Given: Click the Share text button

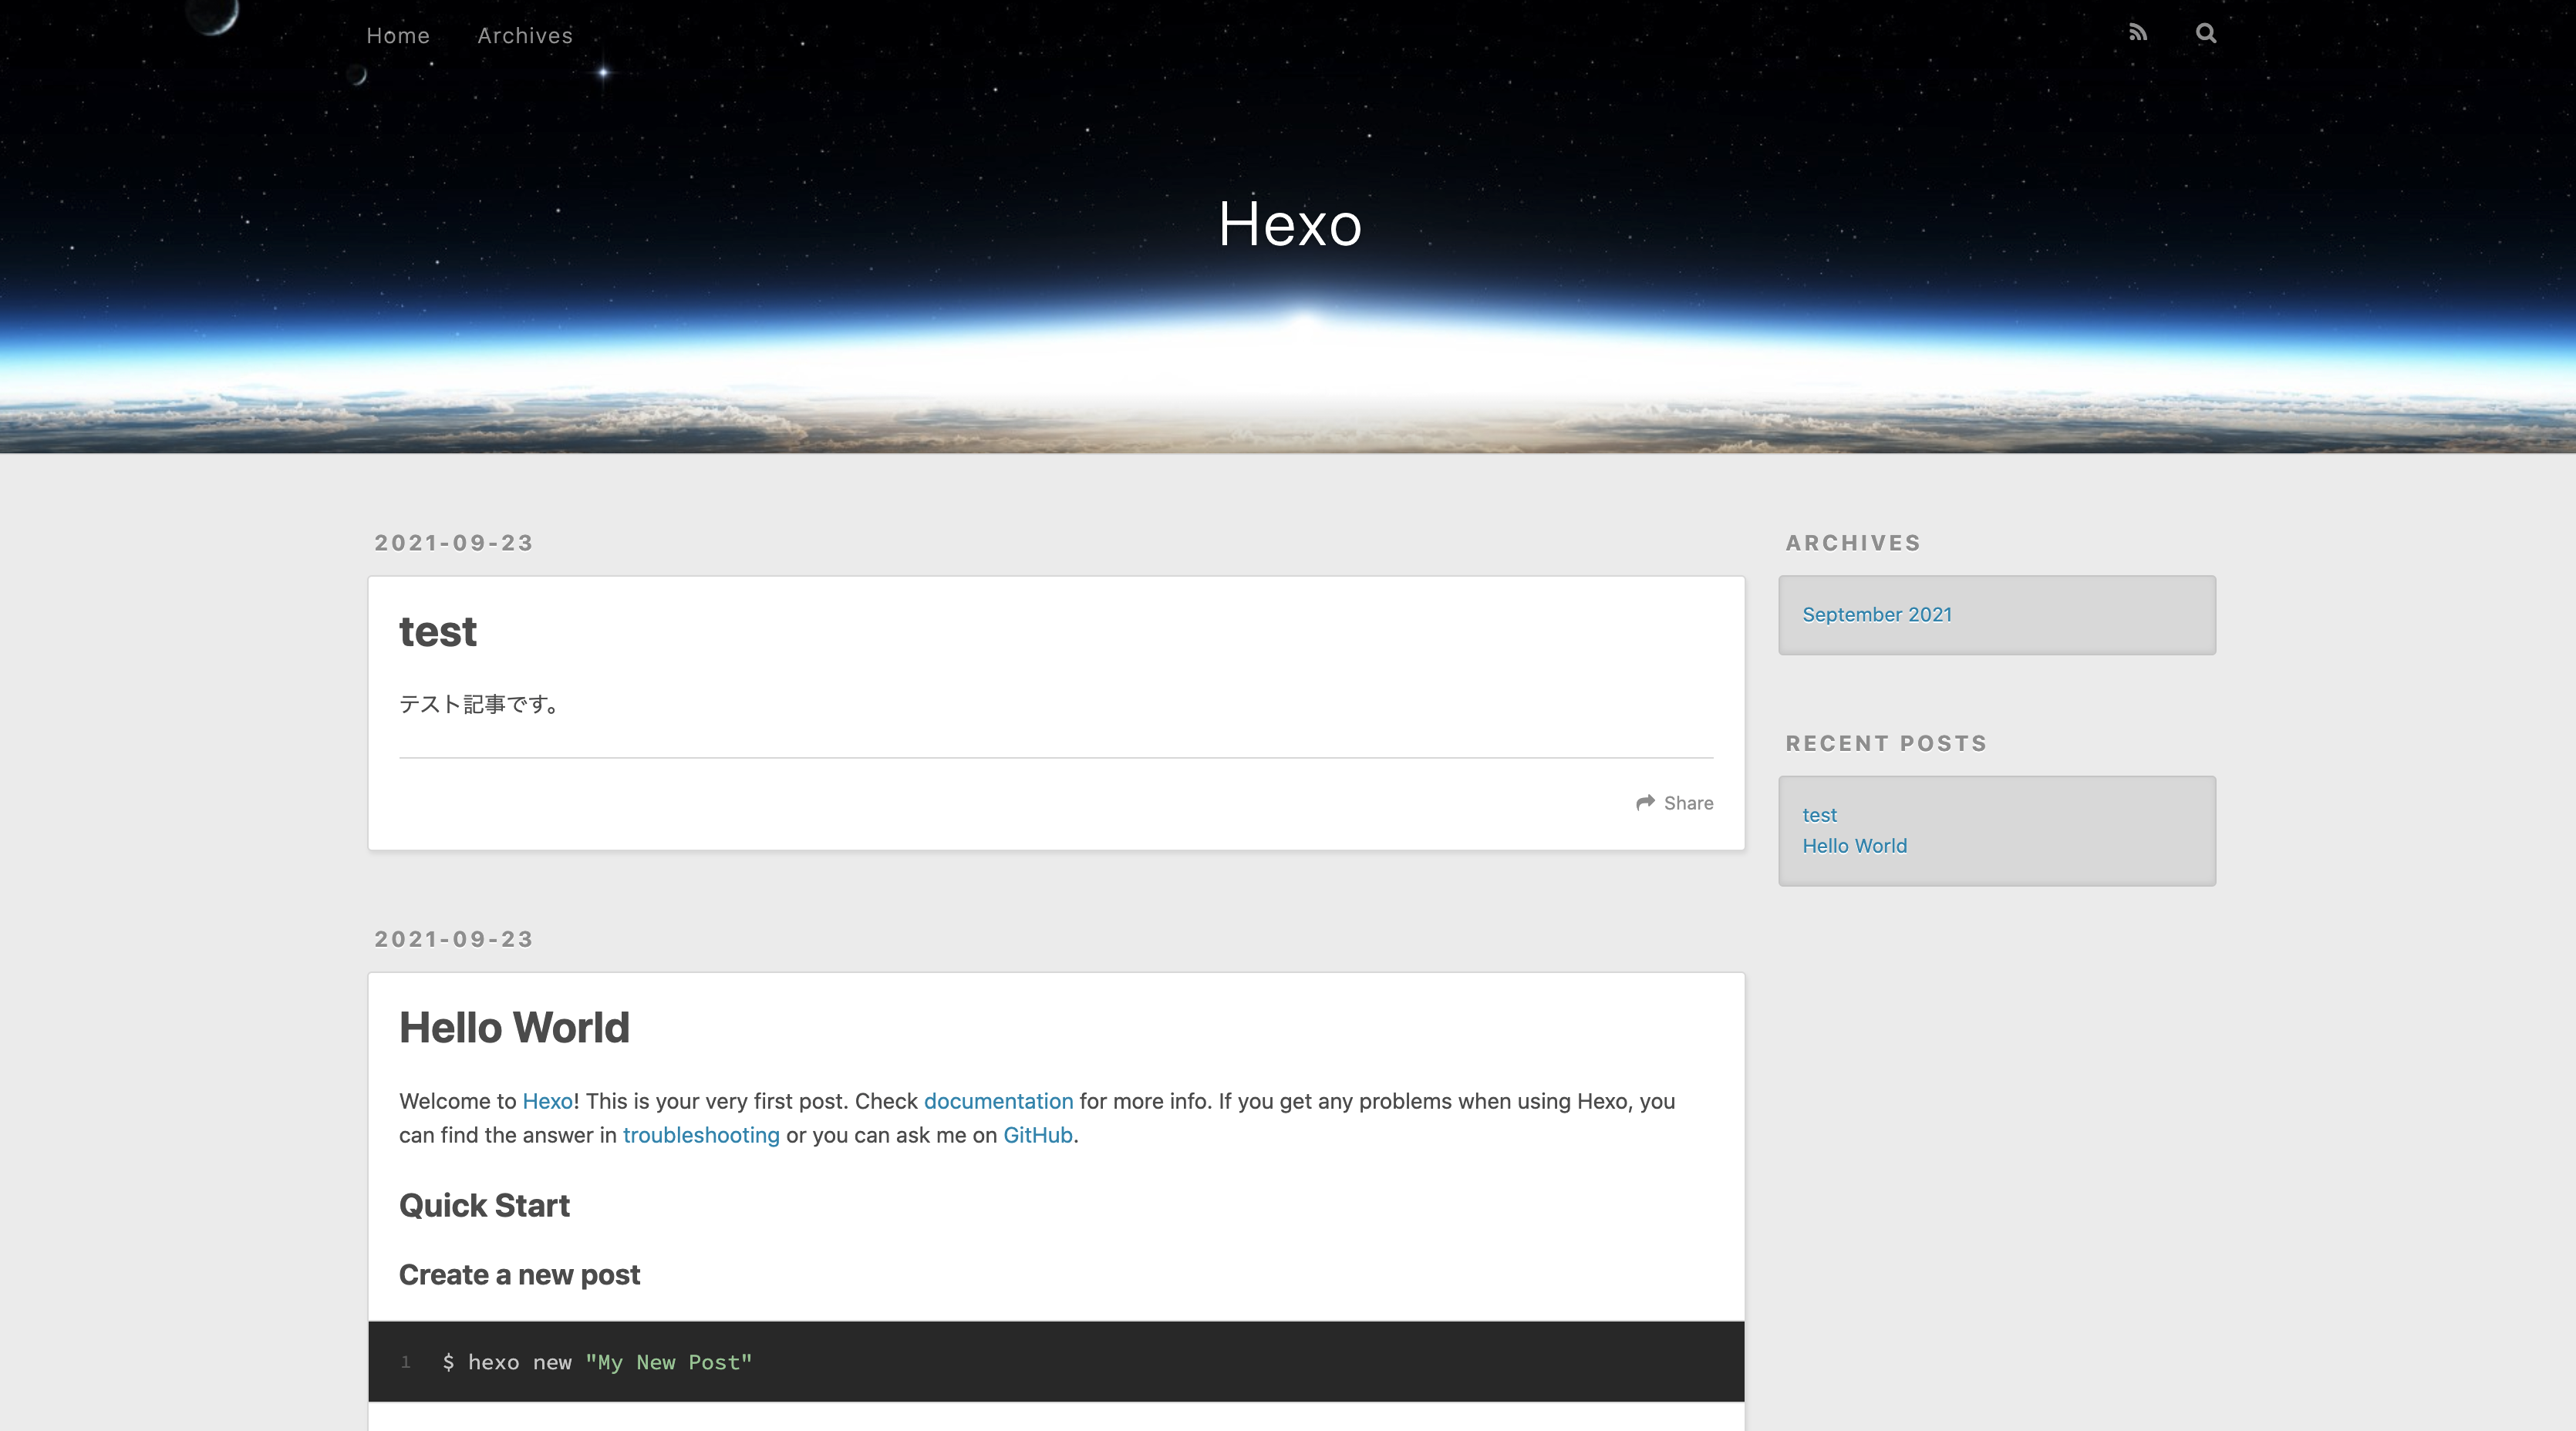Looking at the screenshot, I should pyautogui.click(x=1688, y=803).
